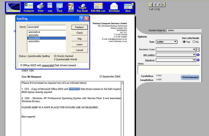Select Yes for Use LetterHeads
This screenshot has height=136, width=209.
[184, 42]
